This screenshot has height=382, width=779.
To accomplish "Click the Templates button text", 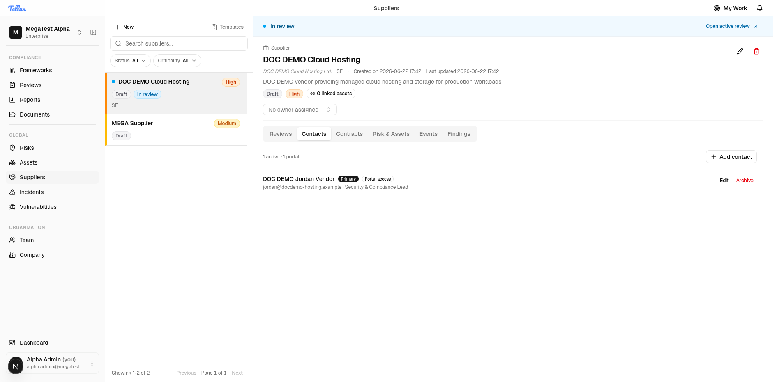I will (232, 27).
